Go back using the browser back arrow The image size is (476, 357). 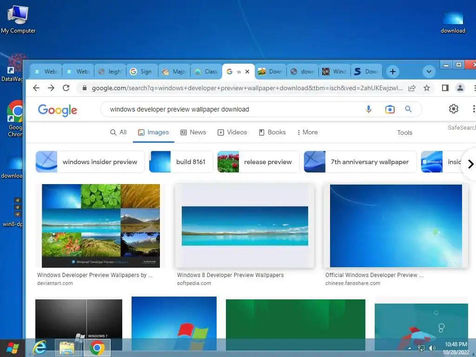36,88
